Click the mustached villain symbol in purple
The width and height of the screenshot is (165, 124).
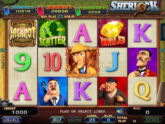pos(142,62)
